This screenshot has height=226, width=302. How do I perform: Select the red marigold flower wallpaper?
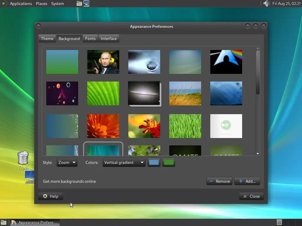click(x=144, y=126)
